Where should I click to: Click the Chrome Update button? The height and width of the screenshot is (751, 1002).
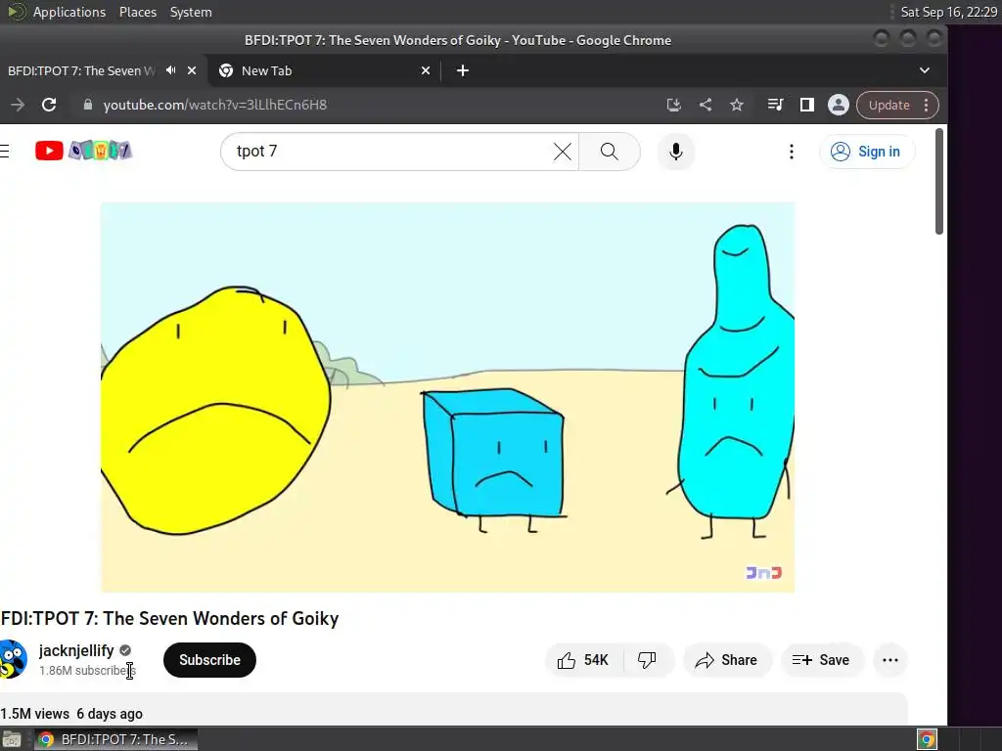[x=888, y=106]
